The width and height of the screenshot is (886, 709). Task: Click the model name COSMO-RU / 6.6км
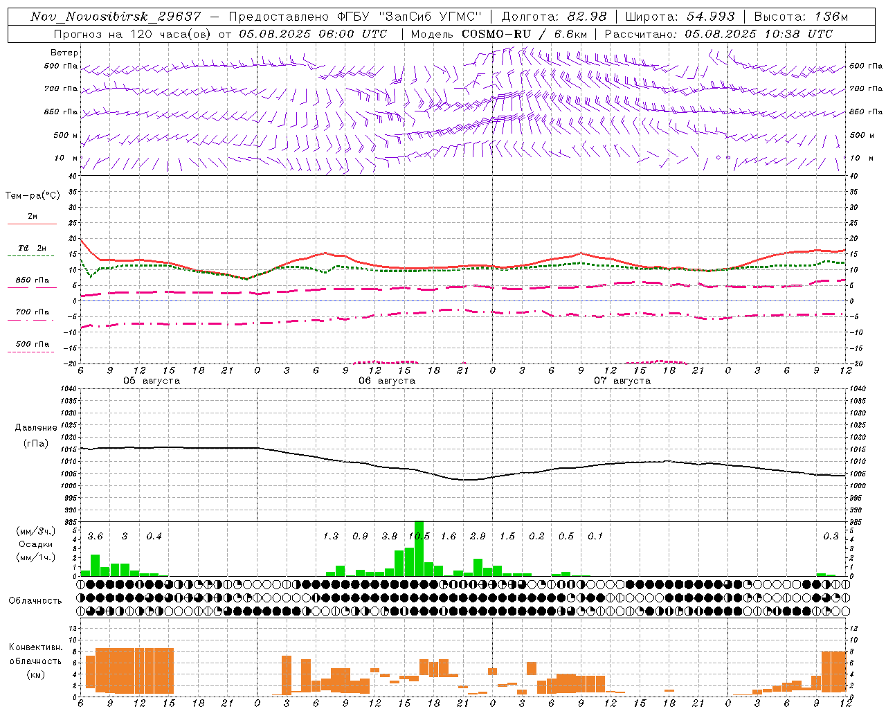pyautogui.click(x=524, y=34)
